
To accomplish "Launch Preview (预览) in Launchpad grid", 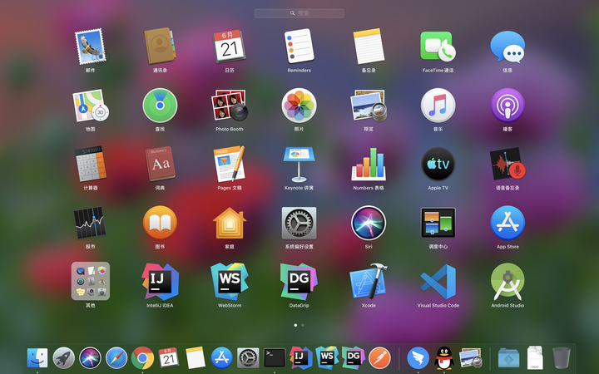I will (x=369, y=106).
